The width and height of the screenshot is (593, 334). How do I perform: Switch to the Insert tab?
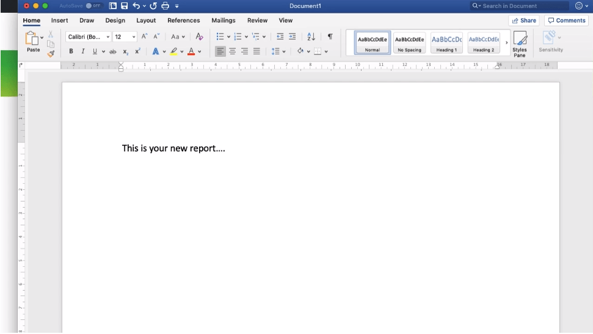[59, 20]
